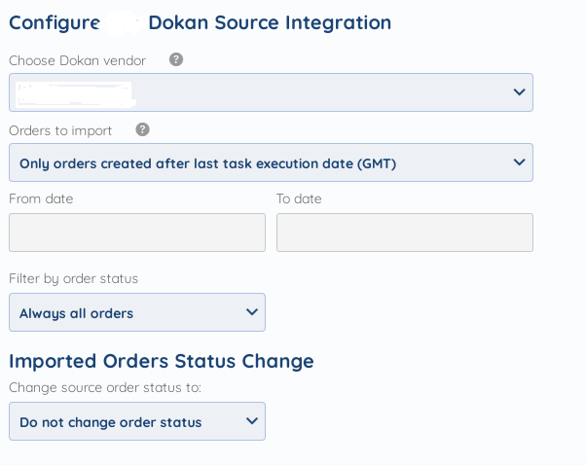Click the Filter by order status label
This screenshot has height=465, width=586.
click(74, 278)
